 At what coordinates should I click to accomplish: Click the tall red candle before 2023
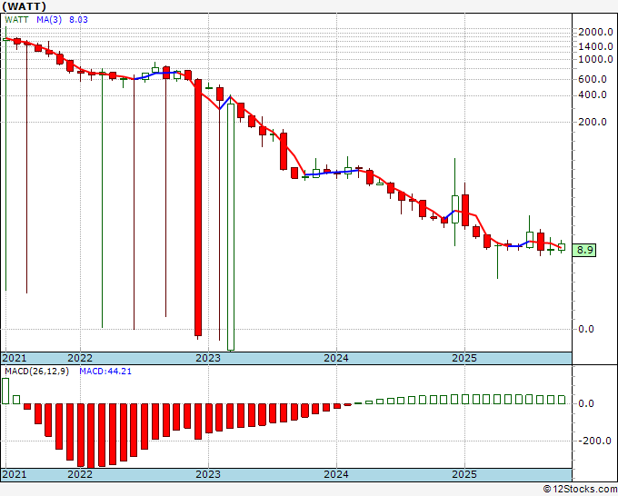pyautogui.click(x=198, y=208)
